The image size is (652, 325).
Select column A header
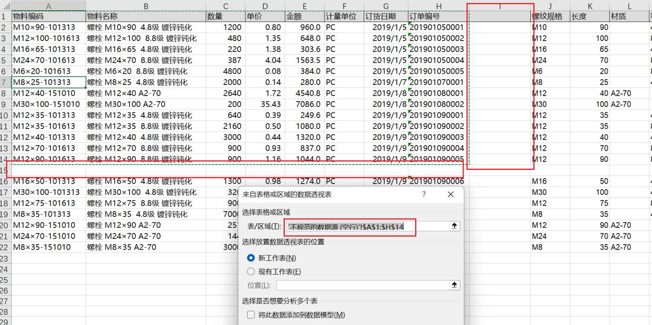[48, 6]
